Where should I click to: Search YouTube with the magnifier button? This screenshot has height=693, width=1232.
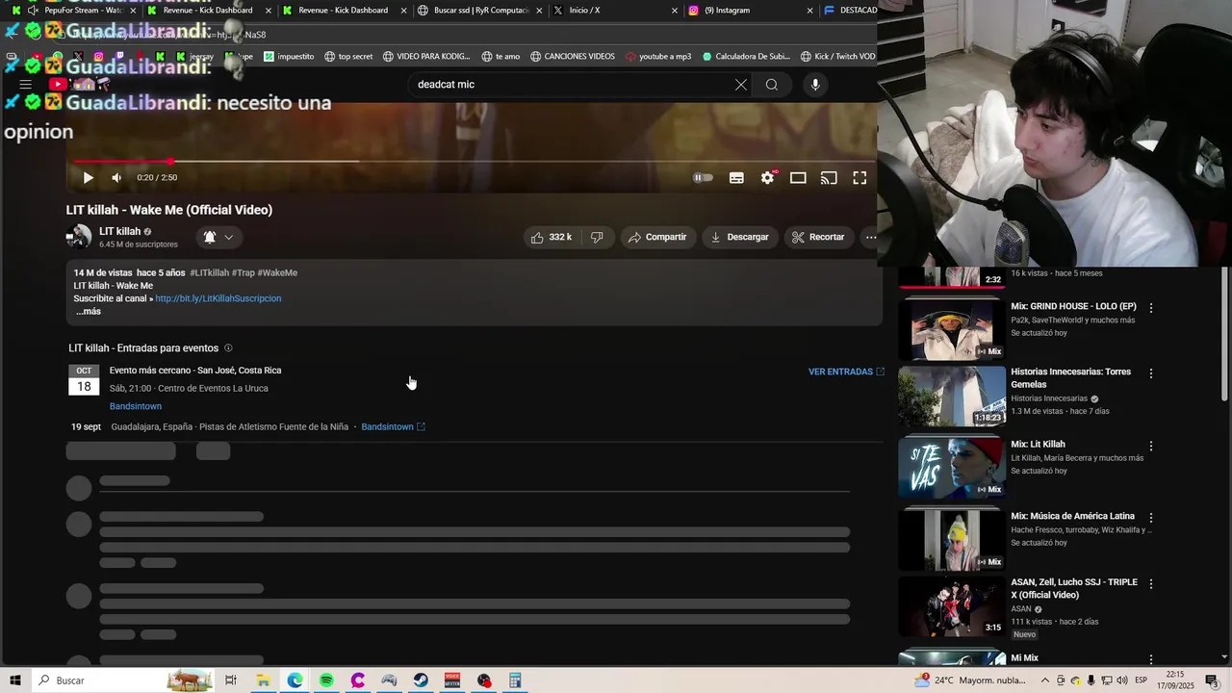click(772, 85)
